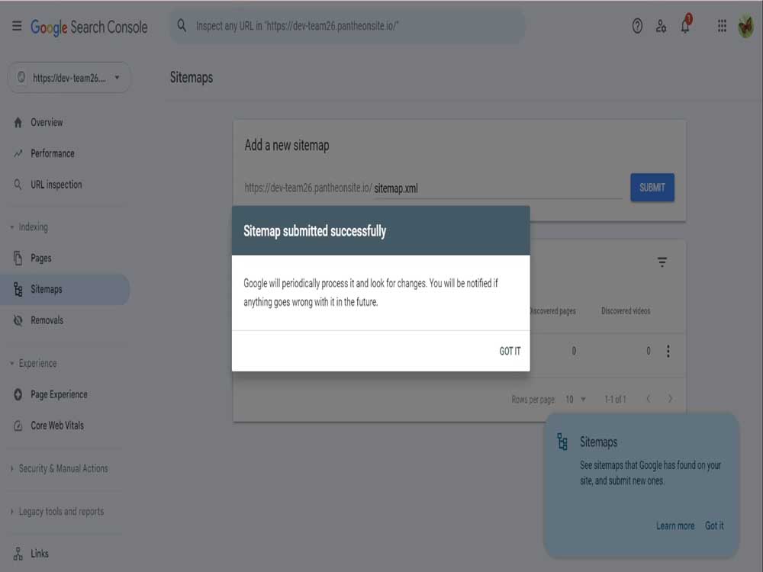Click the search magnifier icon in URL bar
The image size is (763, 572).
(182, 26)
